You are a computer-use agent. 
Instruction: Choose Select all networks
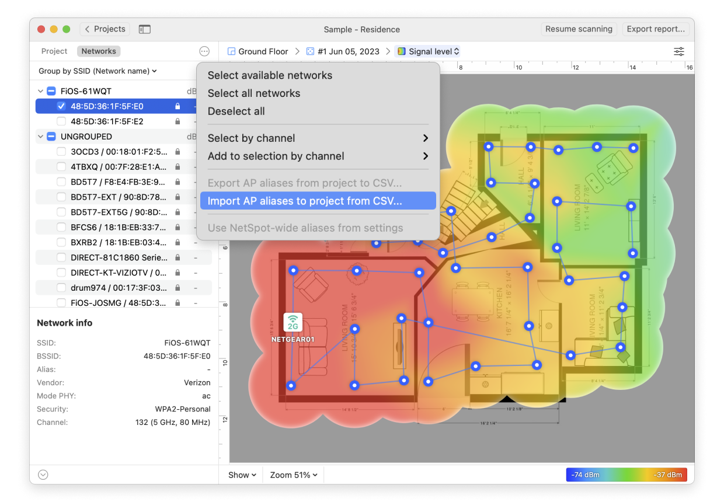(318, 93)
